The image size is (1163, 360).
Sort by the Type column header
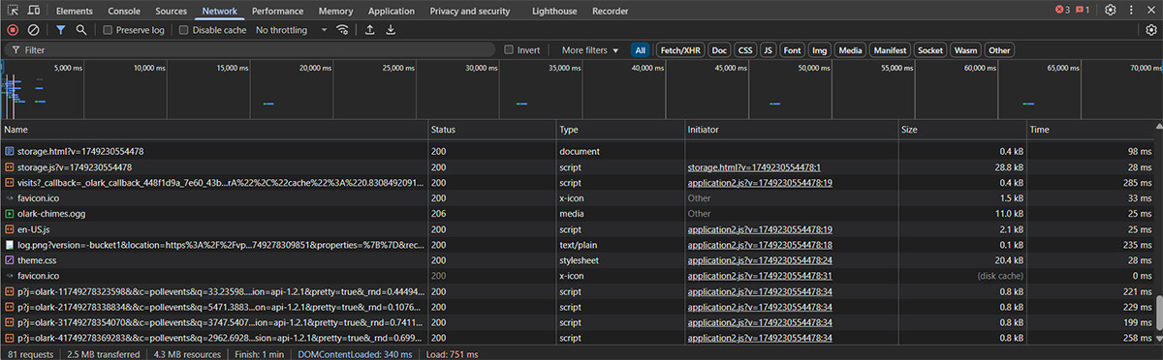pos(620,129)
